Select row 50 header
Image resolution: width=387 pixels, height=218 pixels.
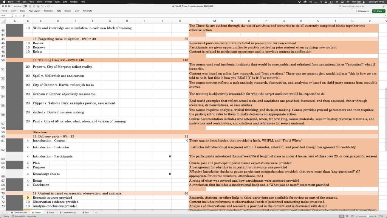point(3,60)
